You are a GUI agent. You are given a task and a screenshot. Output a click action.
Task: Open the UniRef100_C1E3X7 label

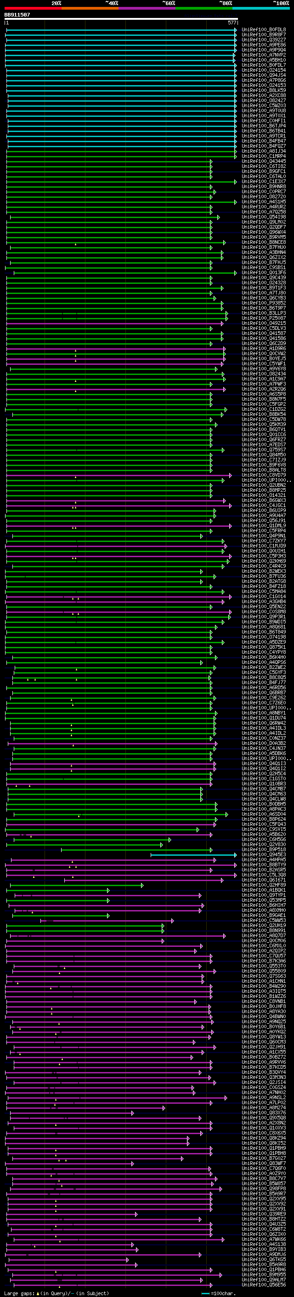tap(263, 181)
